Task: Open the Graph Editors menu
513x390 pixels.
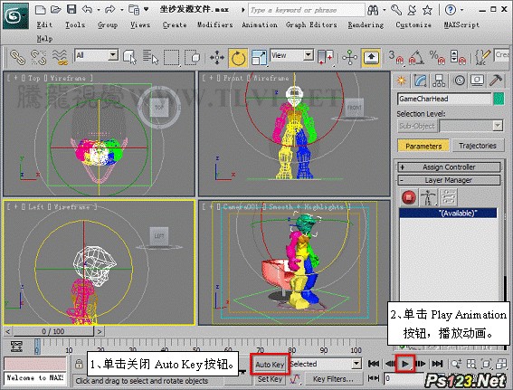Action: click(x=311, y=24)
